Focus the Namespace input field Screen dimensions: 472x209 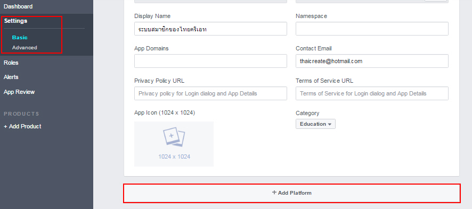pyautogui.click(x=372, y=29)
